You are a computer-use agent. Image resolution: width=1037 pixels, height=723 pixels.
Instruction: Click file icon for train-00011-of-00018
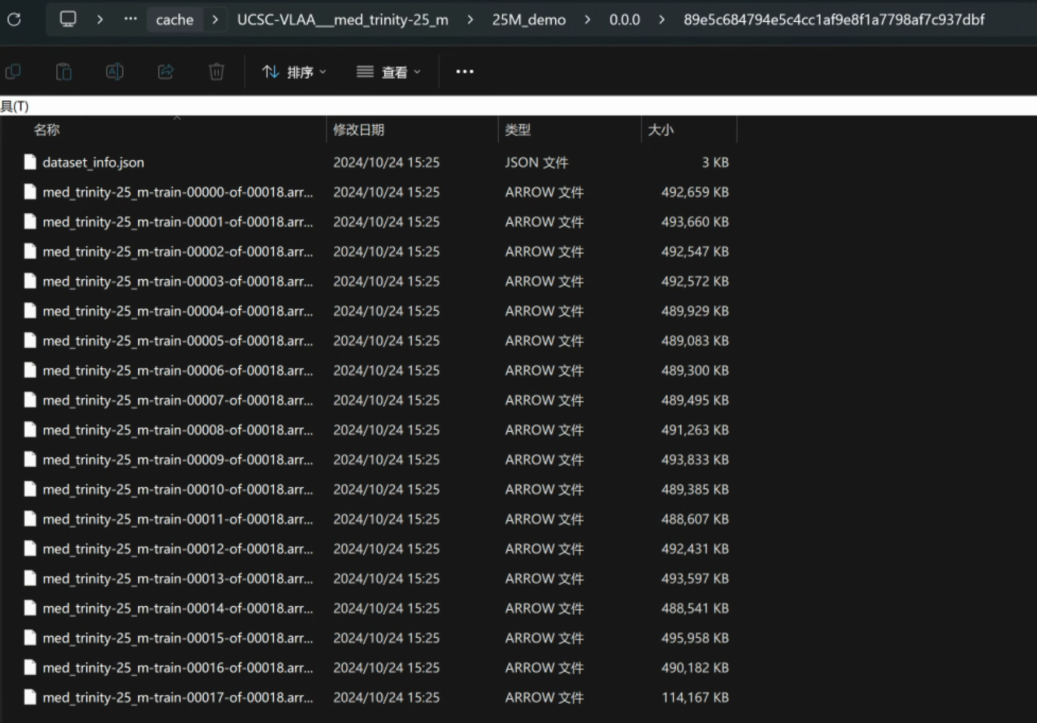pos(30,519)
